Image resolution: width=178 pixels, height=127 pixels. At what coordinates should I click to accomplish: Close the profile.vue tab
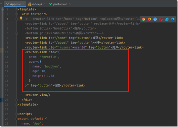(x=70, y=4)
